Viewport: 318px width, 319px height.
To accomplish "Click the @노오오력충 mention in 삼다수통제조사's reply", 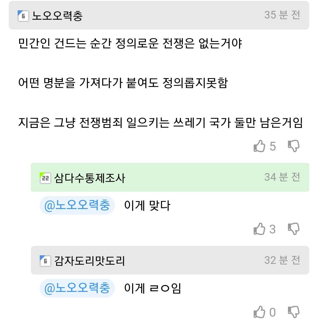I will point(77,205).
